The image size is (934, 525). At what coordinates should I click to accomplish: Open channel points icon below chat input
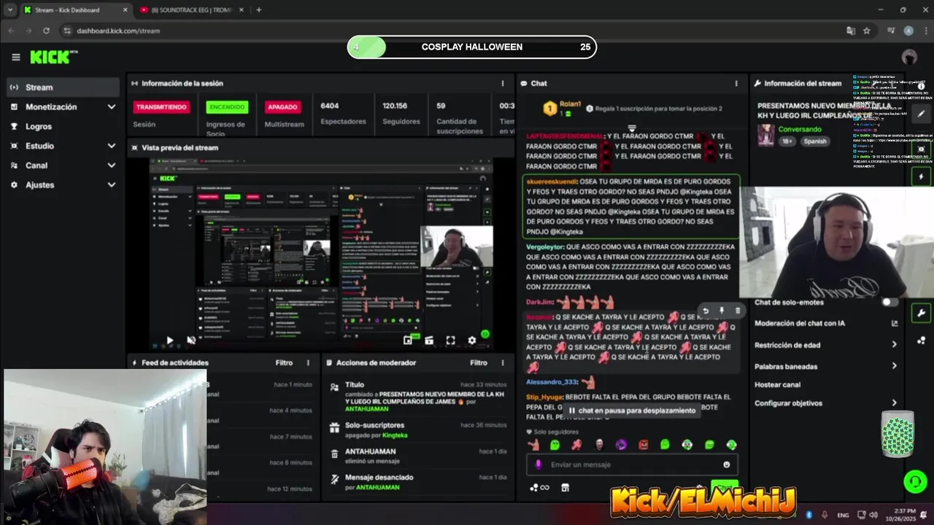tap(540, 487)
